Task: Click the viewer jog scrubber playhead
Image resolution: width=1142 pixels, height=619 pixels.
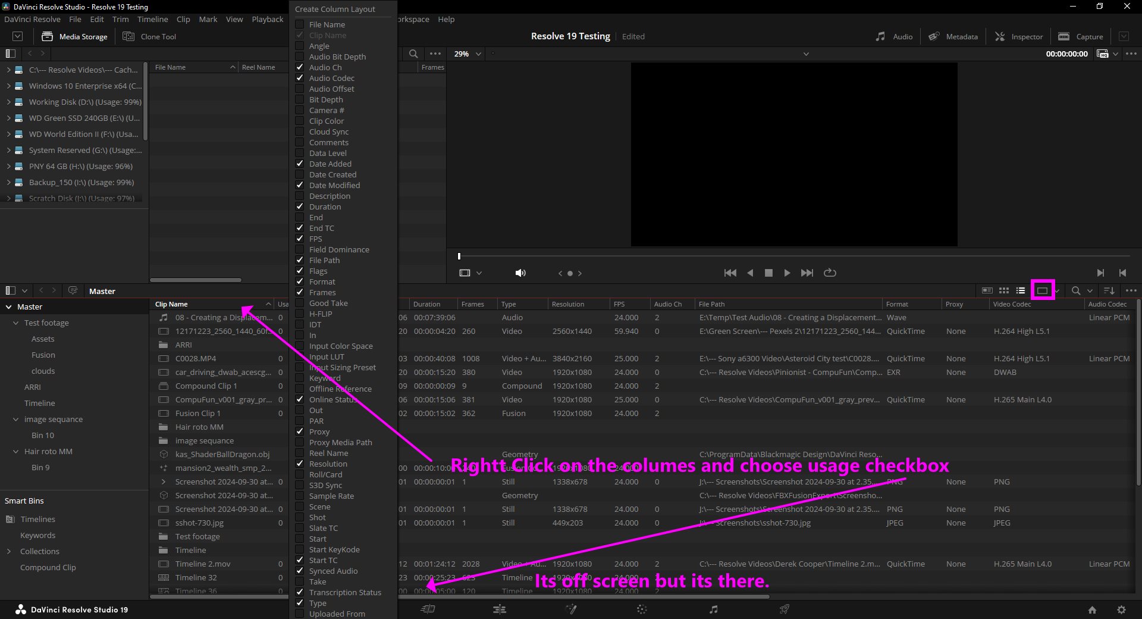Action: (x=459, y=257)
